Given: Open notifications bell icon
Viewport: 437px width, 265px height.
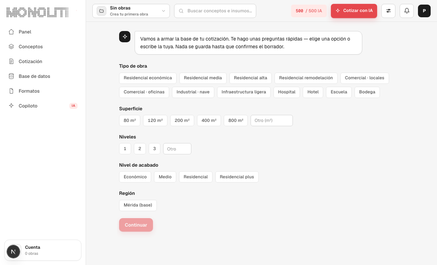Looking at the screenshot, I should 407,11.
